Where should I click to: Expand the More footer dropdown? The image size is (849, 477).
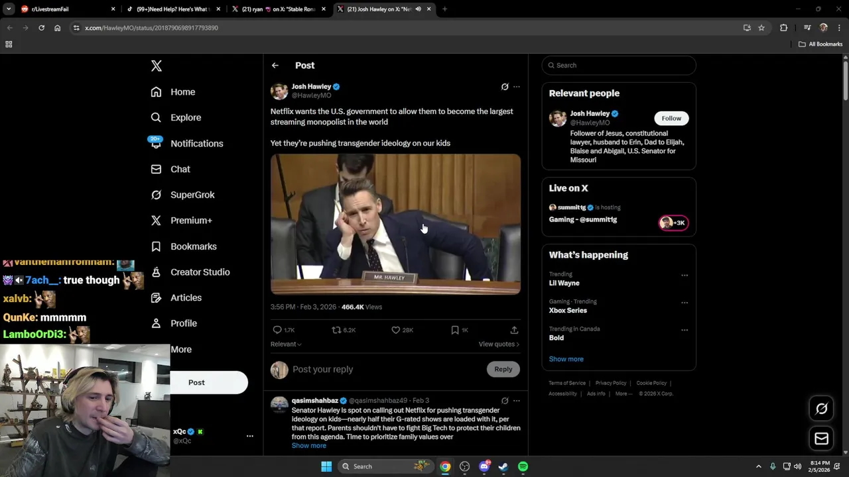pos(623,394)
